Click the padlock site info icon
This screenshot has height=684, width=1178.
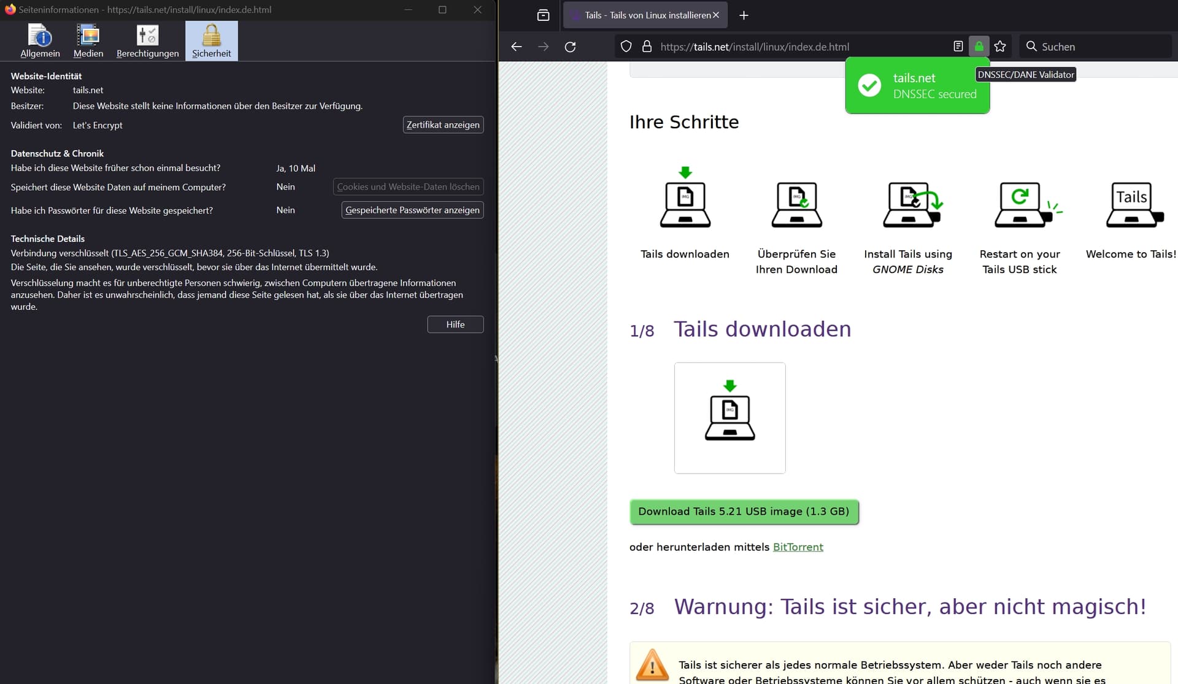coord(647,47)
